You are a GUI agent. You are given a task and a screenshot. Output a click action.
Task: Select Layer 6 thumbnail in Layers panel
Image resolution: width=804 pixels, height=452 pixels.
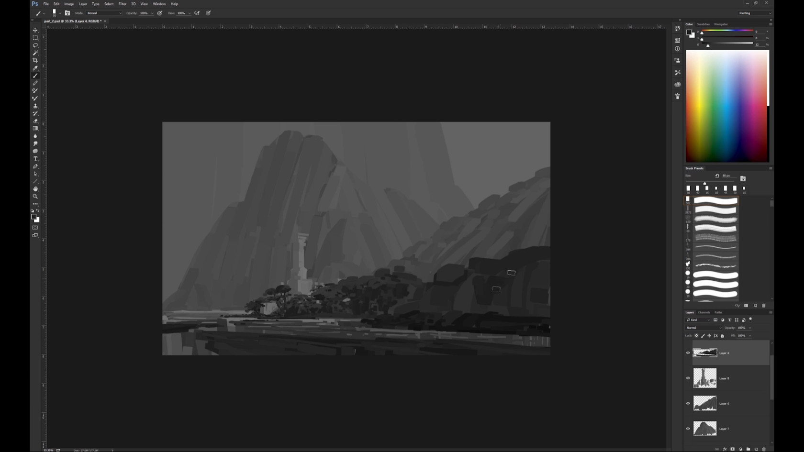pyautogui.click(x=705, y=403)
